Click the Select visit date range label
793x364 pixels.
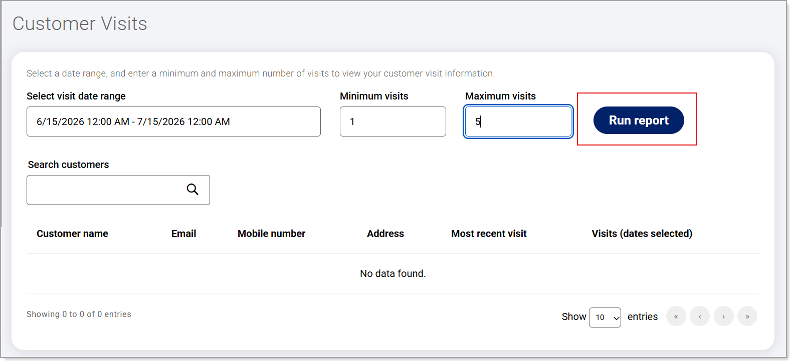(x=76, y=96)
